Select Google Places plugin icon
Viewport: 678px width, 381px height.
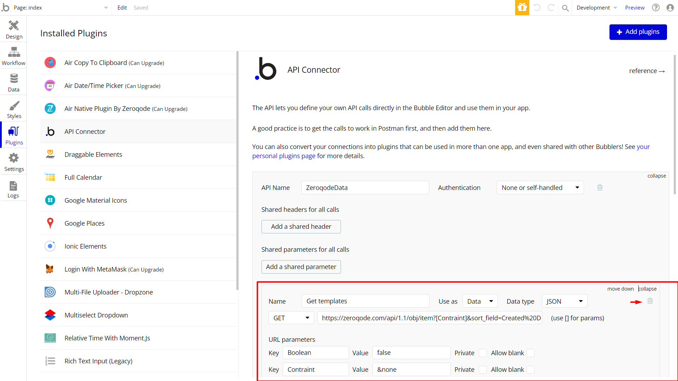click(x=50, y=223)
